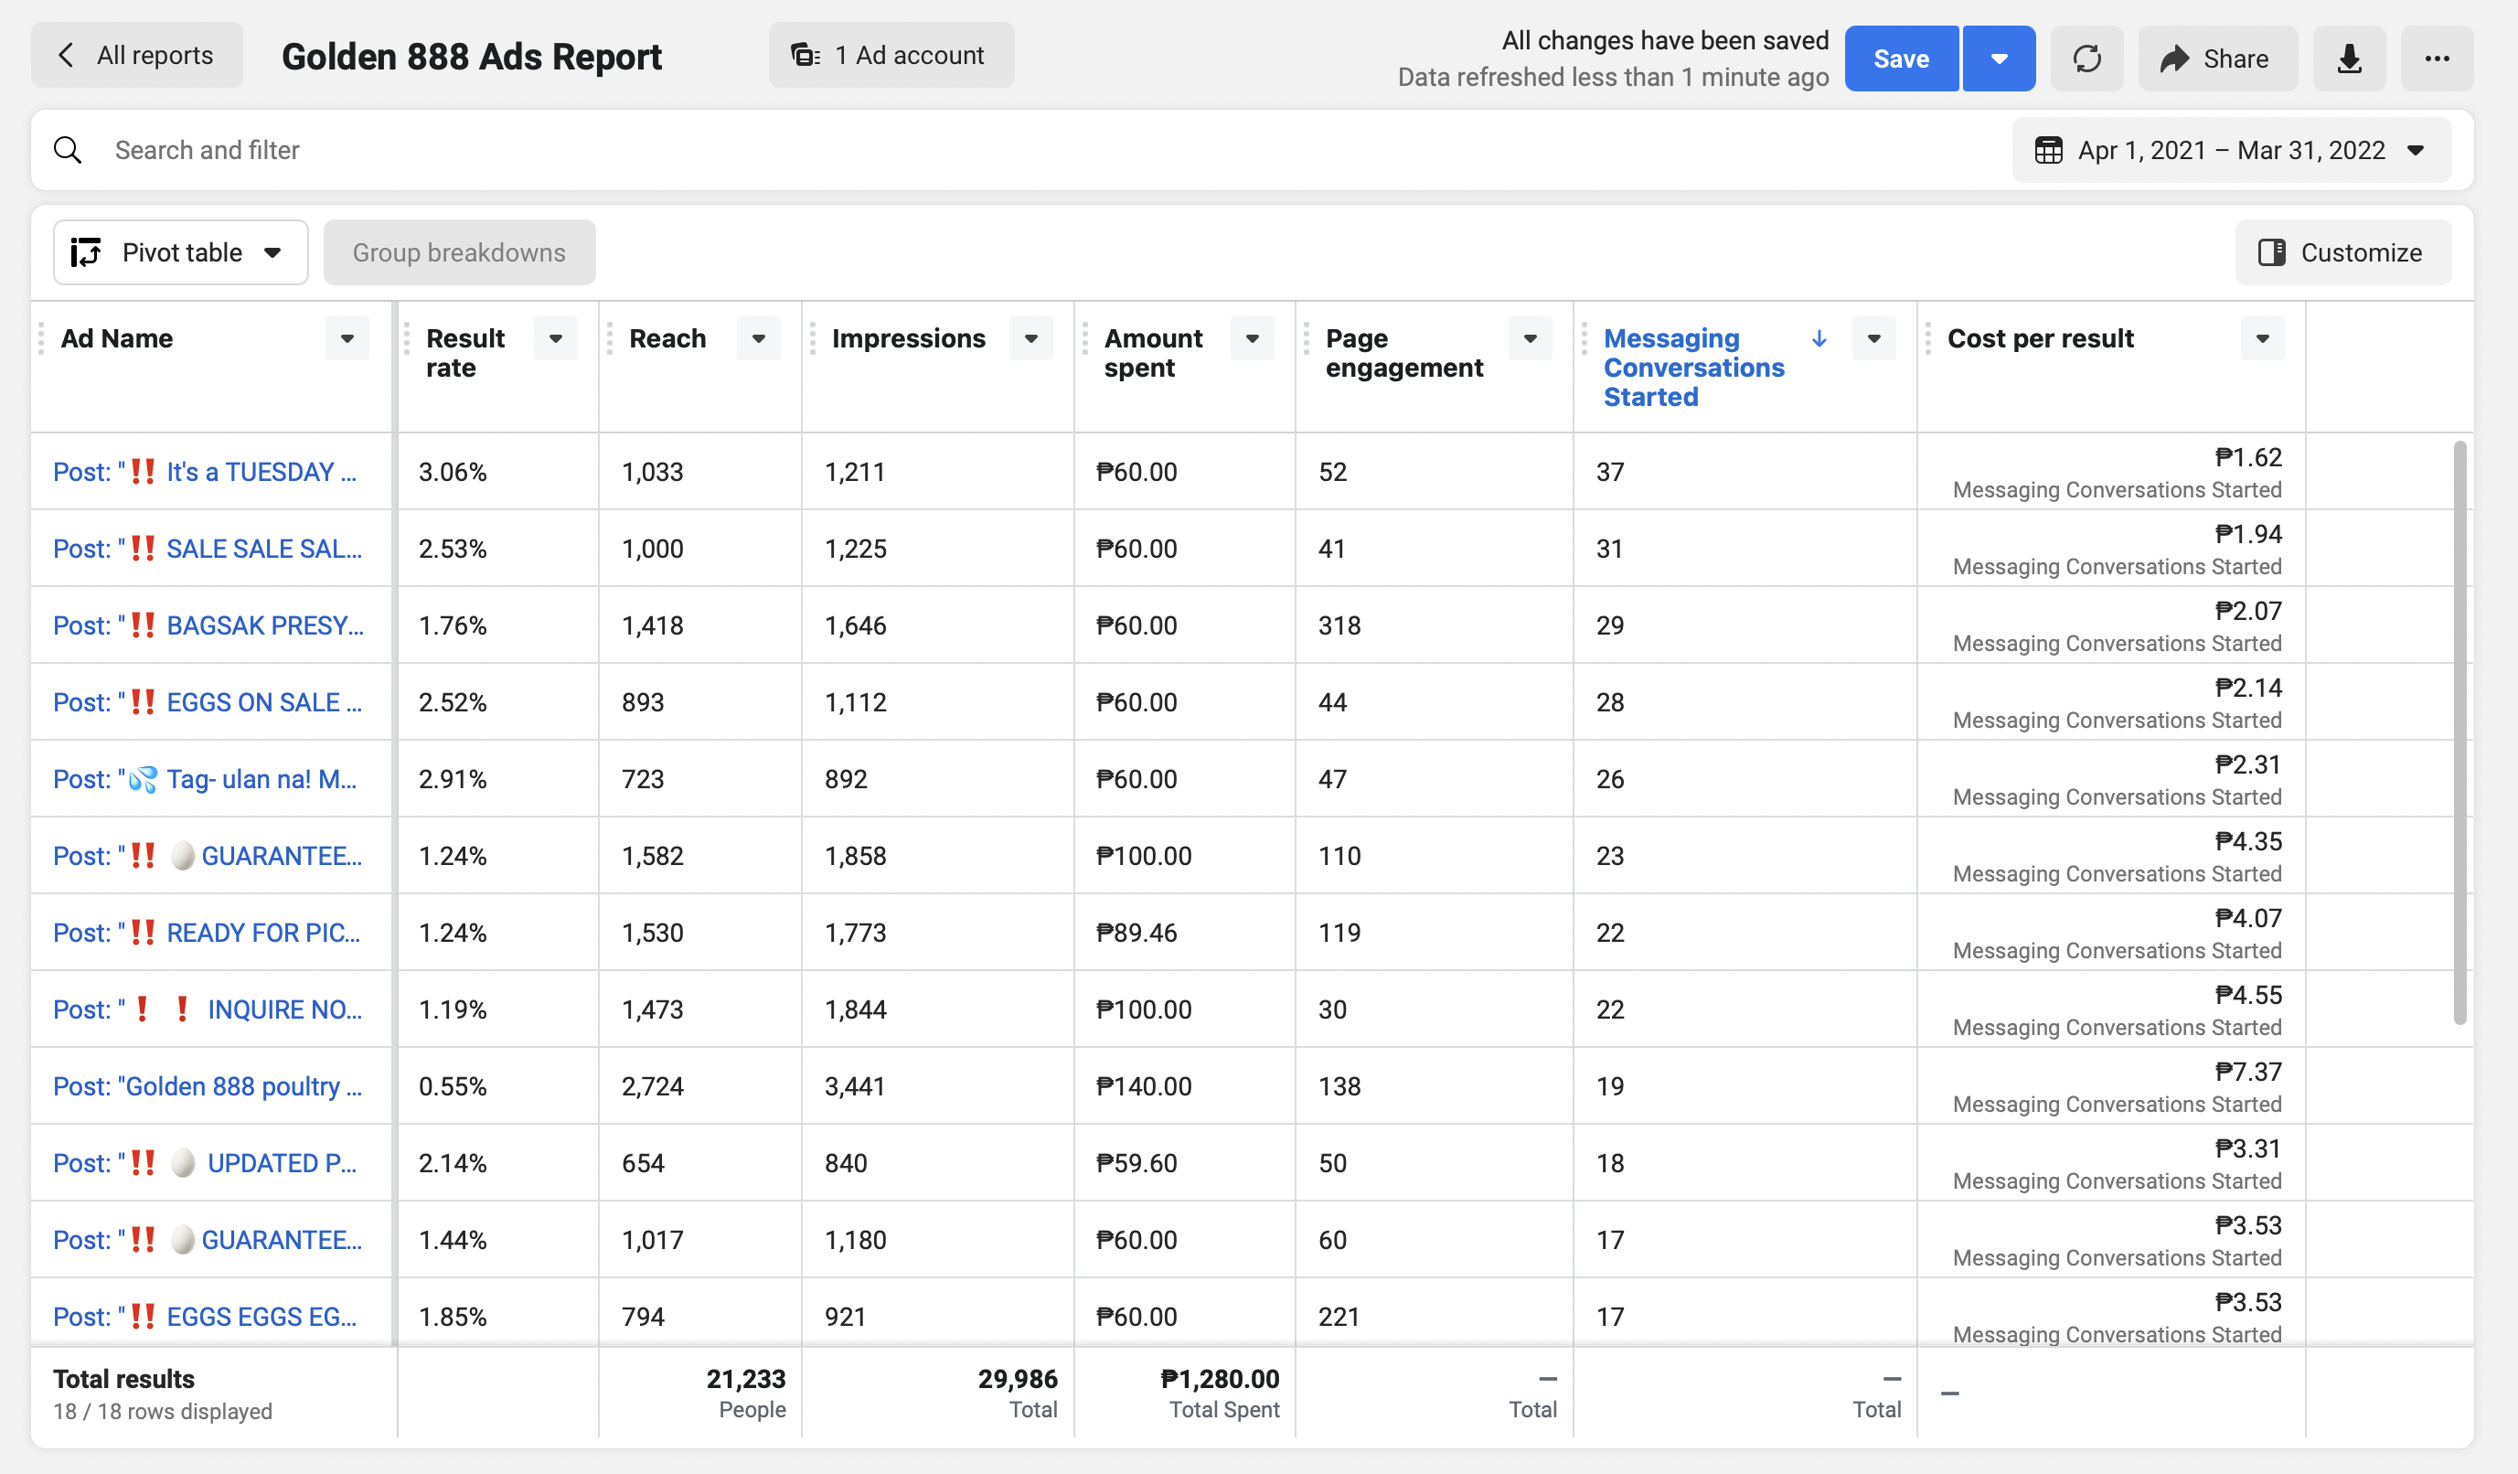Viewport: 2518px width, 1474px height.
Task: Open the Customize columns panel
Action: coord(2342,252)
